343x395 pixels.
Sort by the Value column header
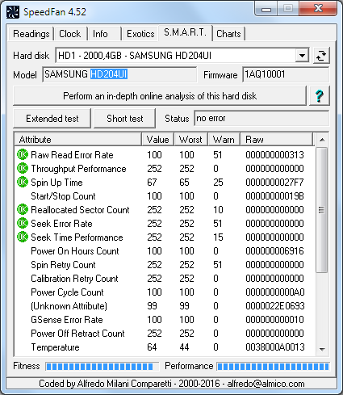click(x=158, y=140)
